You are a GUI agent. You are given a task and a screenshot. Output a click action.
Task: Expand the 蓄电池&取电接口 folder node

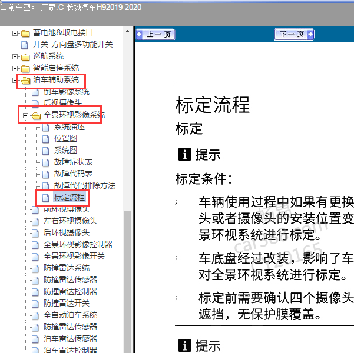pyautogui.click(x=15, y=33)
